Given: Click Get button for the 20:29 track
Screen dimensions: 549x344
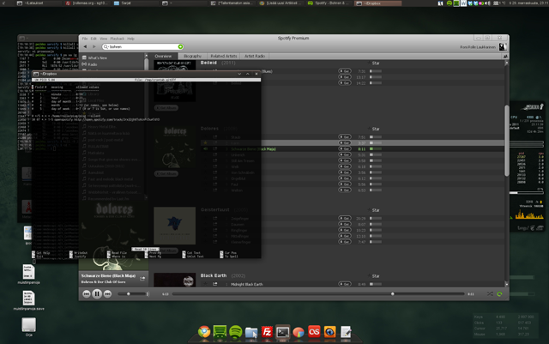Looking at the screenshot, I should tap(345, 218).
